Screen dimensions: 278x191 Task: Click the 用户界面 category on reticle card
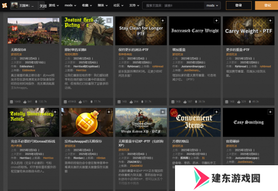click(16, 146)
